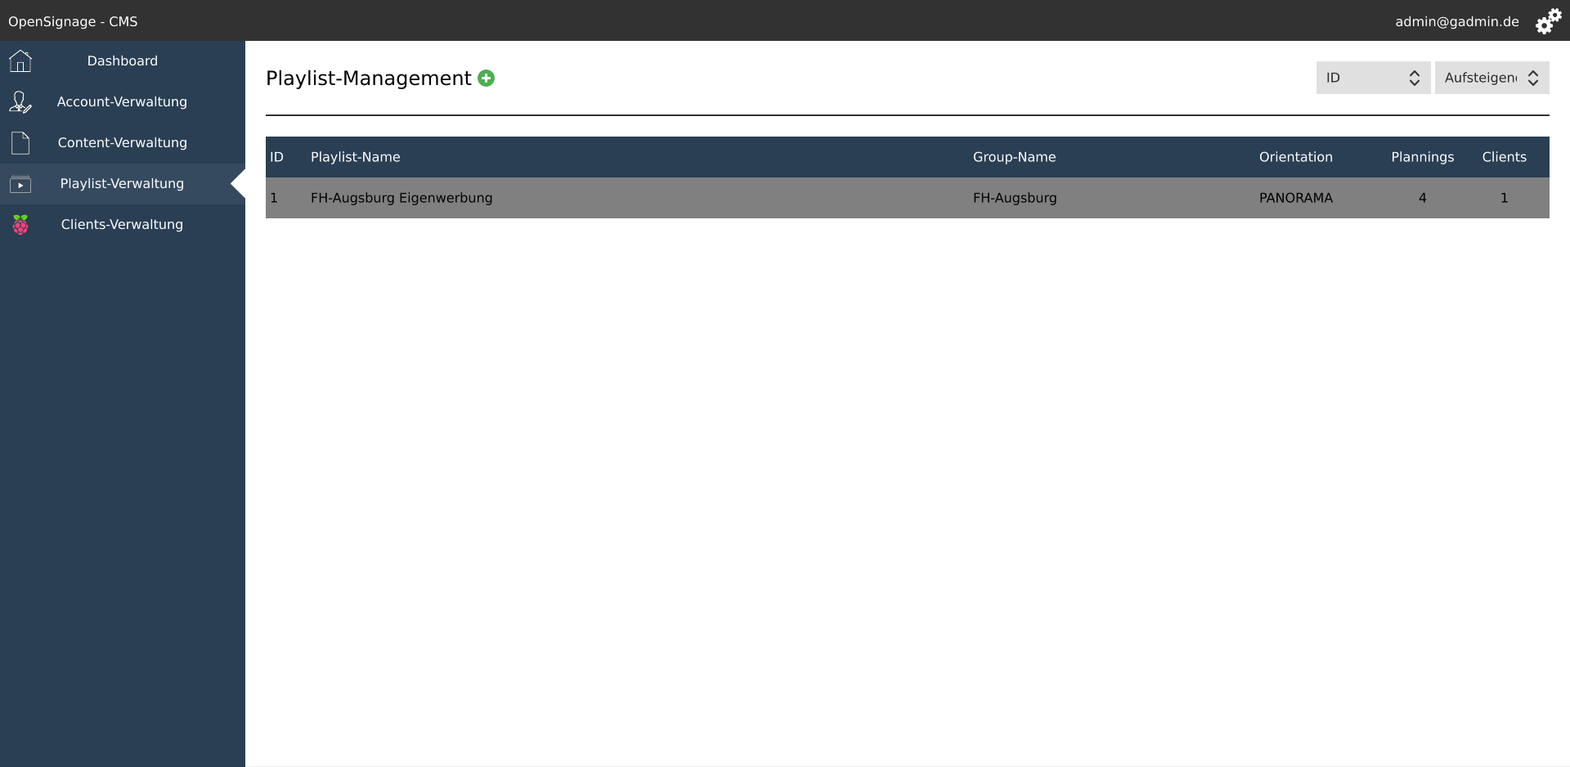Click the Playlist-Name column header
This screenshot has height=767, width=1570.
click(x=355, y=157)
